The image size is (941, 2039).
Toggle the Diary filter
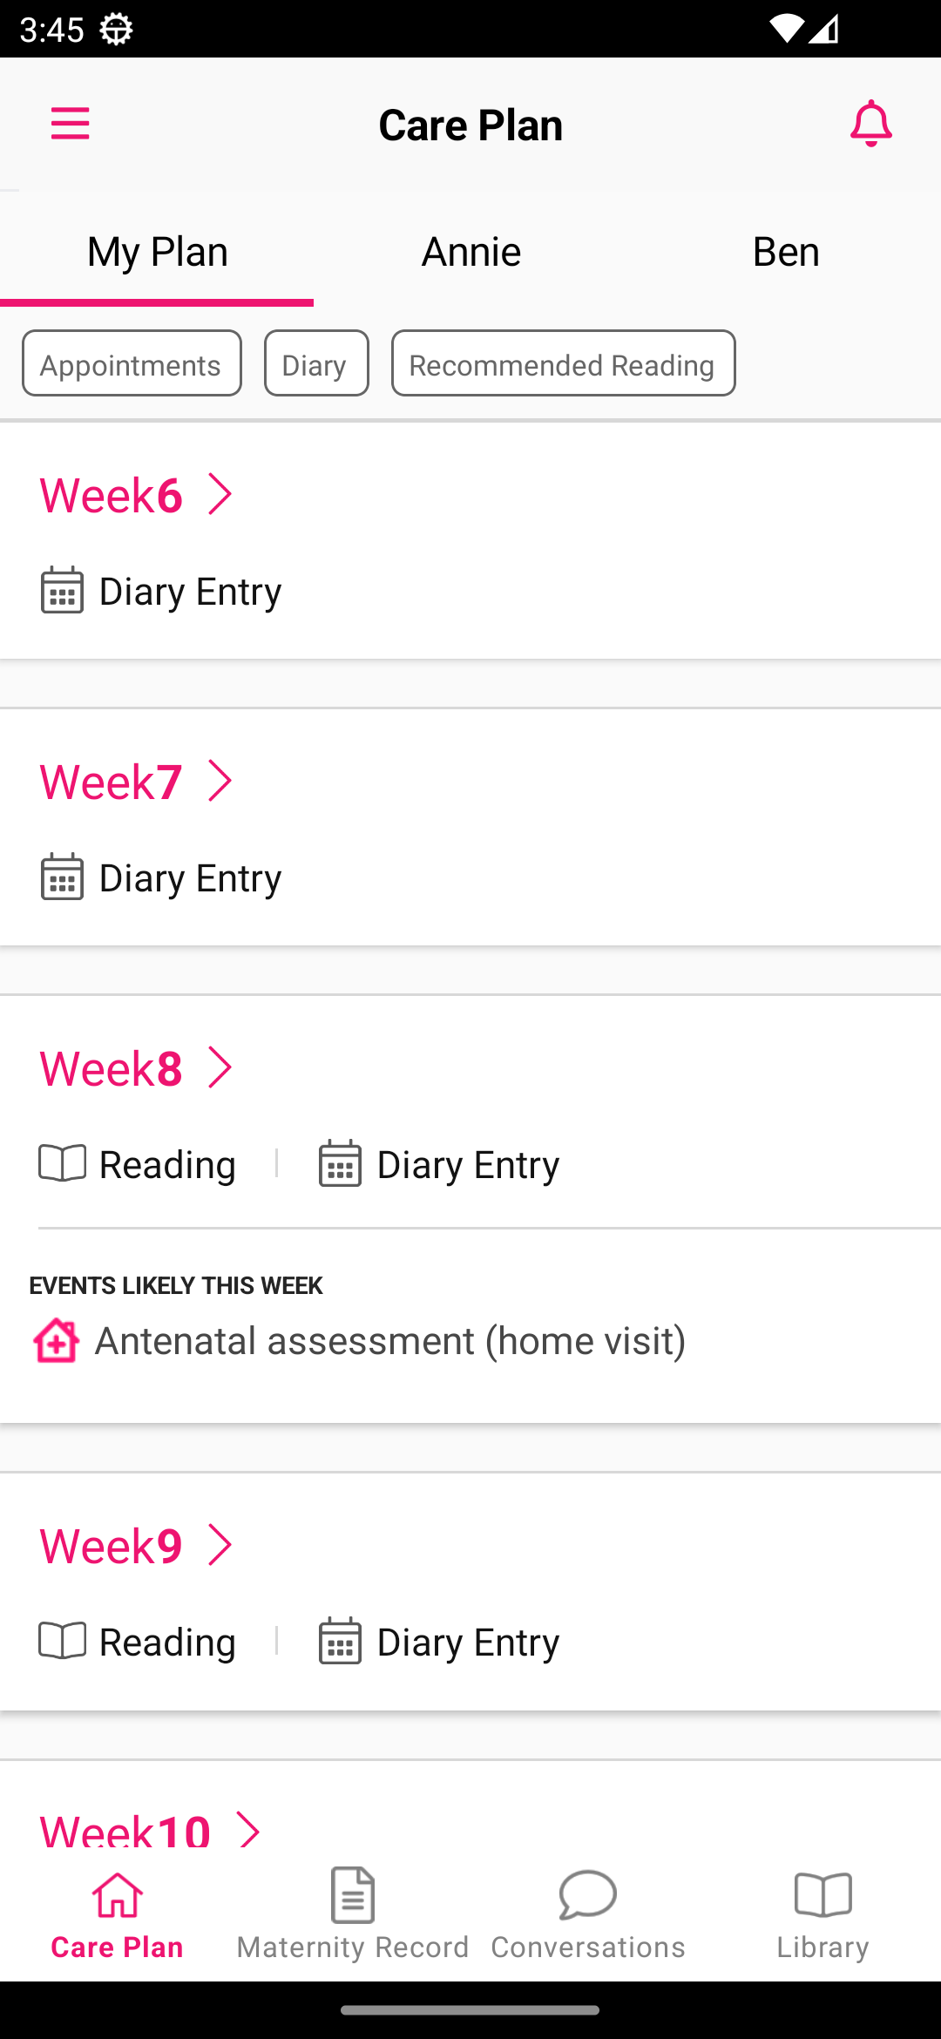click(x=315, y=363)
